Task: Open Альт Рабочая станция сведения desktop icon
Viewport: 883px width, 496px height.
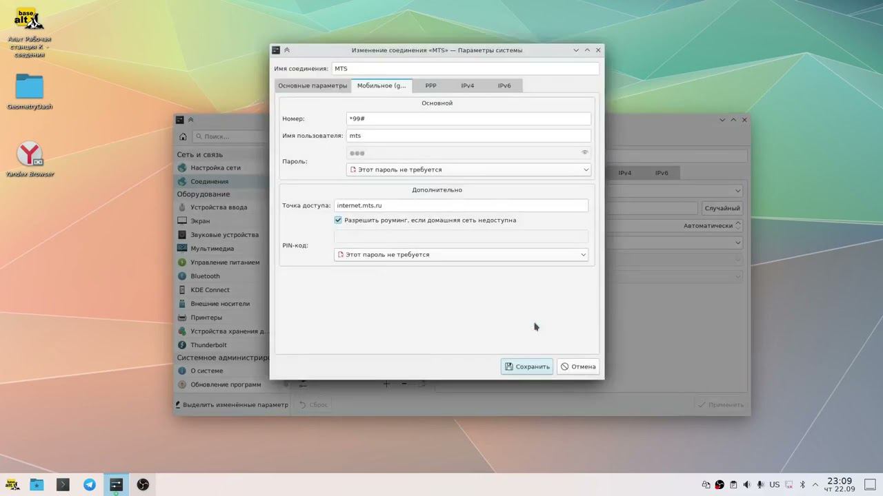Action: (x=30, y=33)
